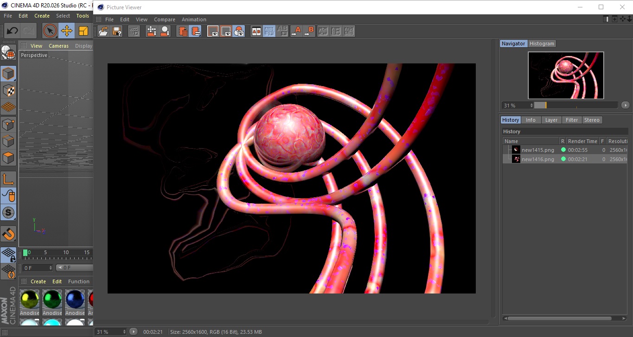Viewport: 633px width, 337px height.
Task: Click the Remove Image trash icon
Action: tap(183, 31)
